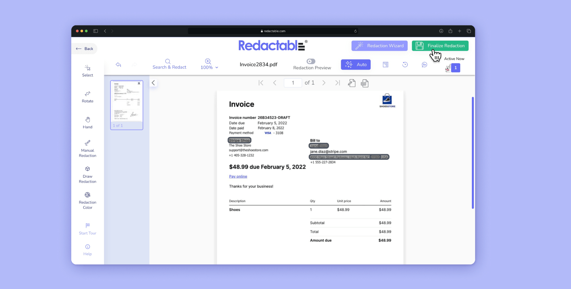This screenshot has width=571, height=289.
Task: Choose the Manual Redaction tool
Action: (87, 148)
